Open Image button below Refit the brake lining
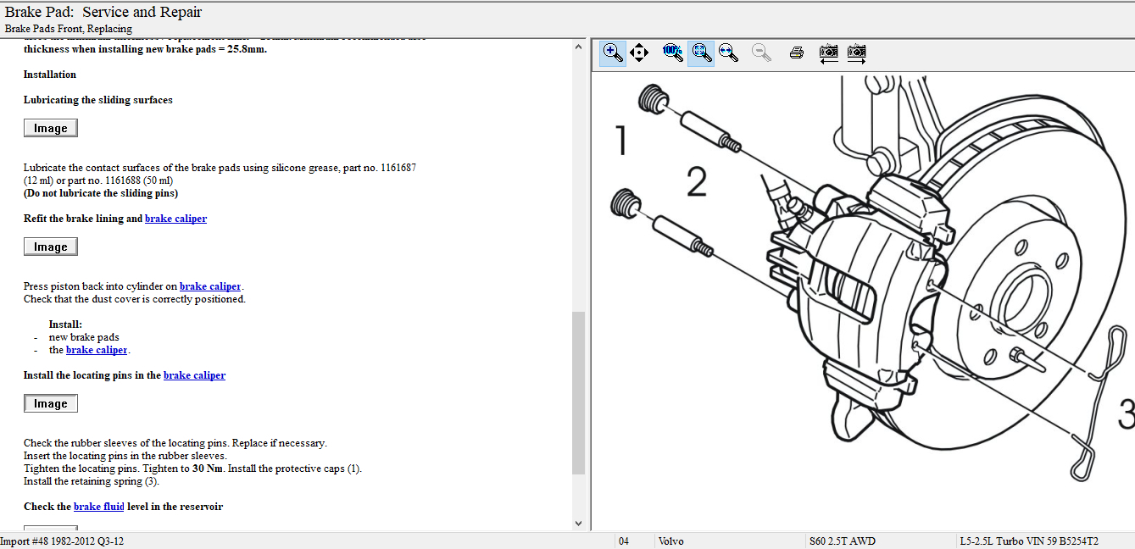The width and height of the screenshot is (1135, 549). (x=51, y=247)
